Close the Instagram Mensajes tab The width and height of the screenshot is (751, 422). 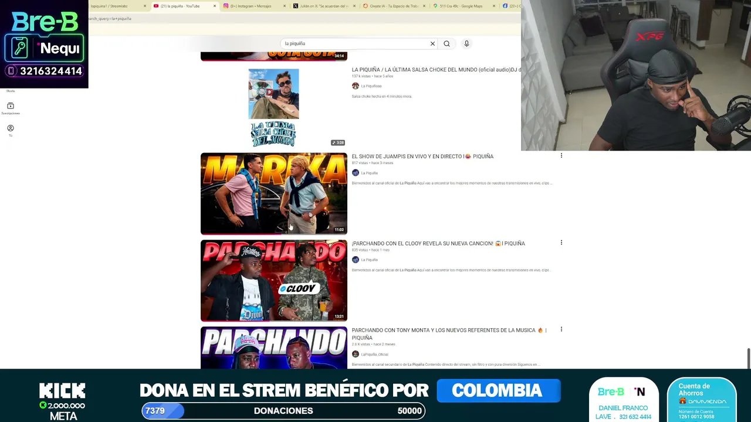click(285, 6)
